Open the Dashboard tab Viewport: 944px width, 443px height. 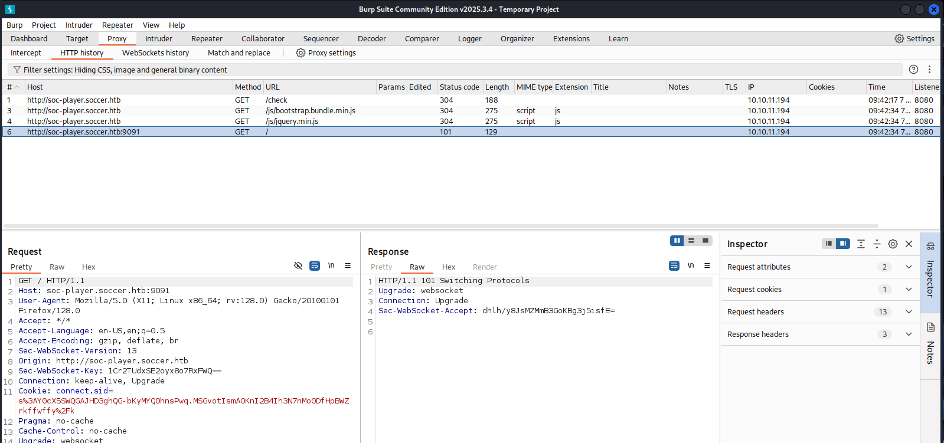(29, 38)
